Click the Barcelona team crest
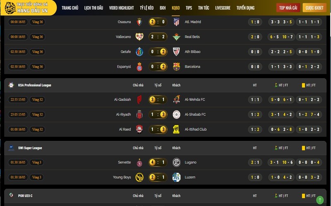 [176, 67]
